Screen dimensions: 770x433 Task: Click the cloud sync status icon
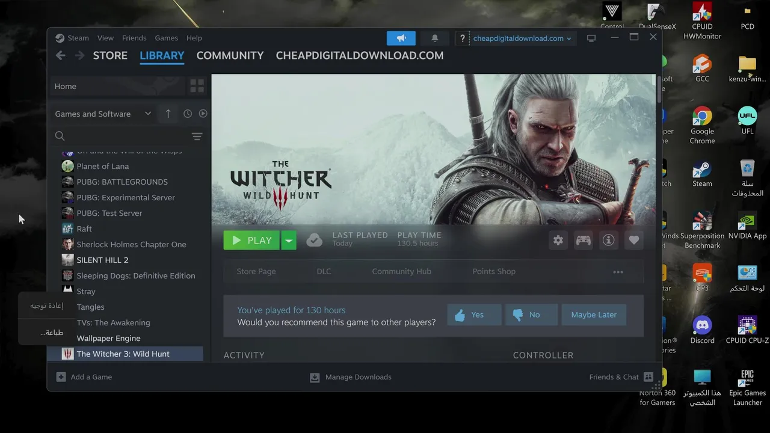(314, 241)
